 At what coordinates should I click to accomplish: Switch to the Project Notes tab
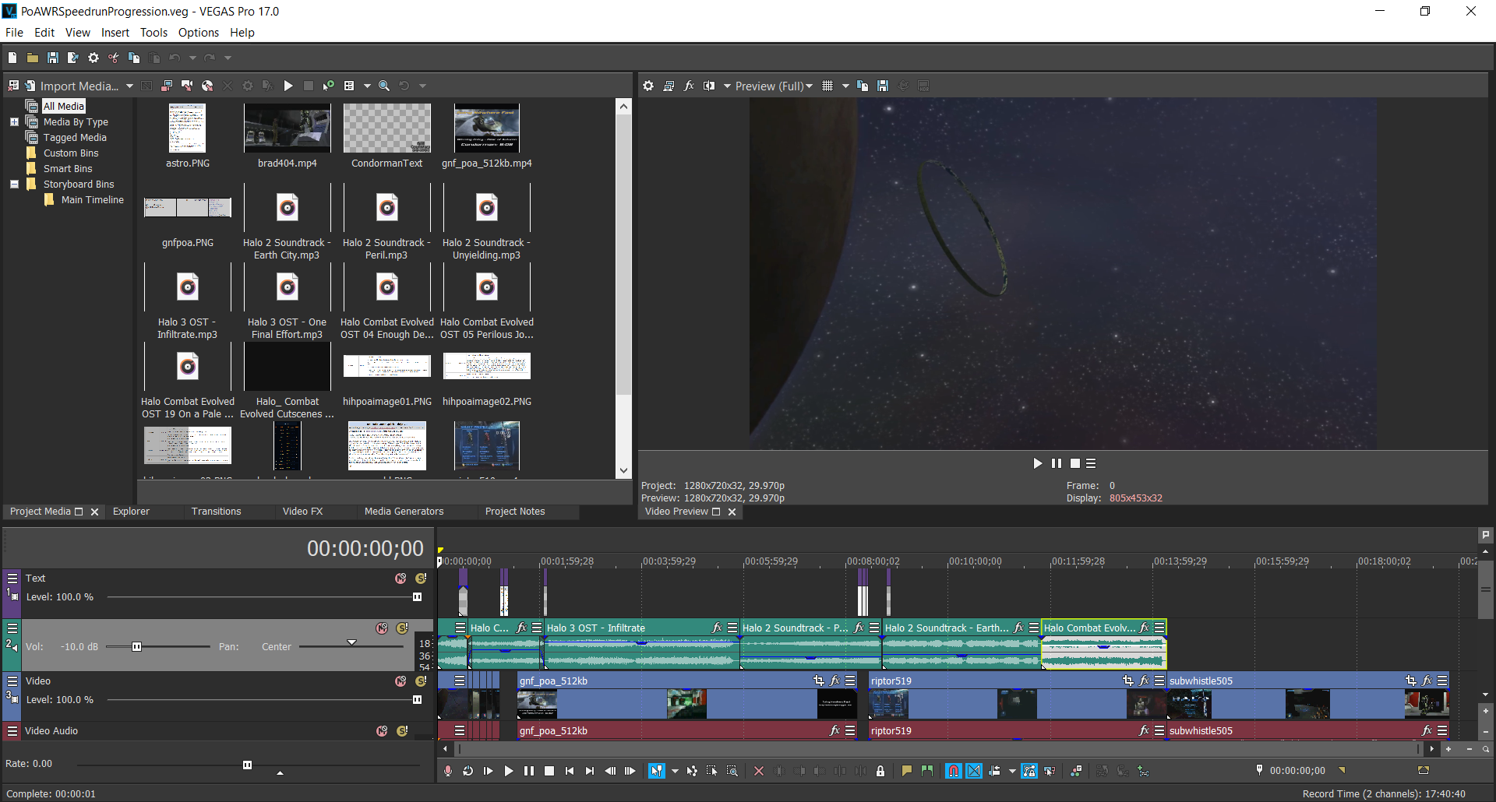click(x=515, y=512)
